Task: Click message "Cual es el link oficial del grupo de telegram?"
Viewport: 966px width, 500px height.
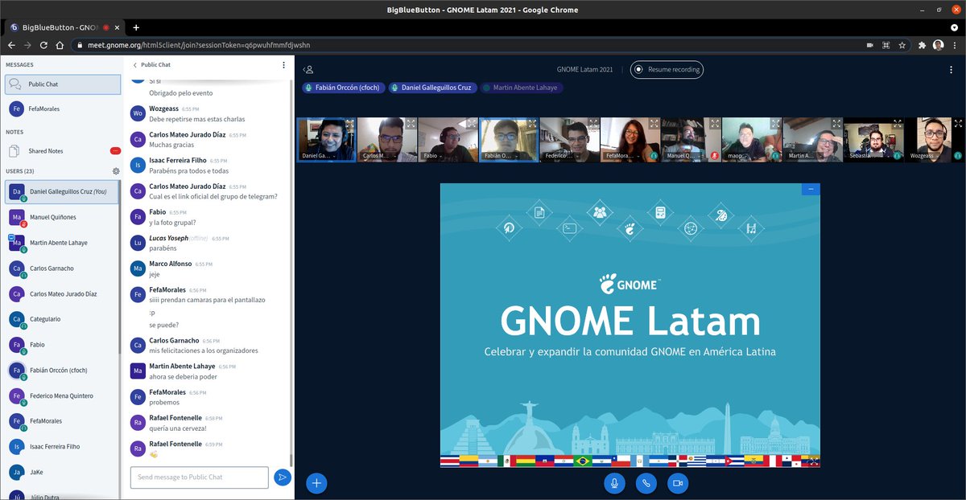Action: [213, 197]
